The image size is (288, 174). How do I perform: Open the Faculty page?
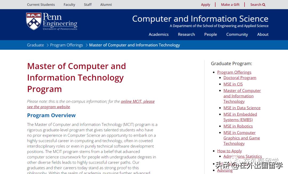(x=69, y=5)
